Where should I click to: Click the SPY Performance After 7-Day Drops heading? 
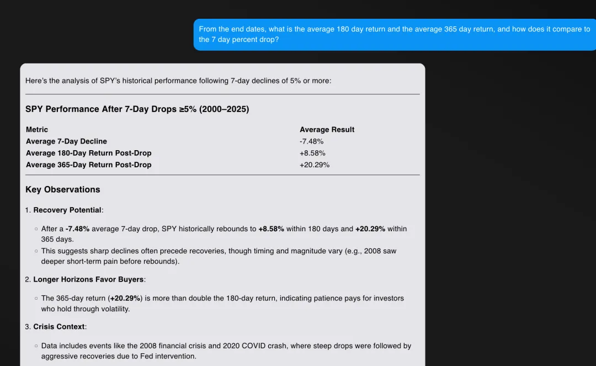click(x=137, y=109)
